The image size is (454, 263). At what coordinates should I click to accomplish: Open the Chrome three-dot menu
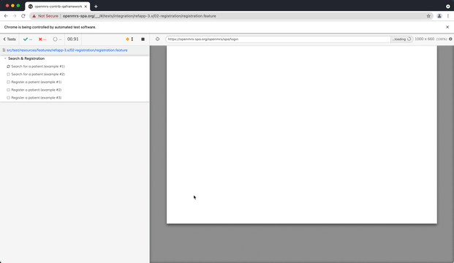(x=448, y=16)
